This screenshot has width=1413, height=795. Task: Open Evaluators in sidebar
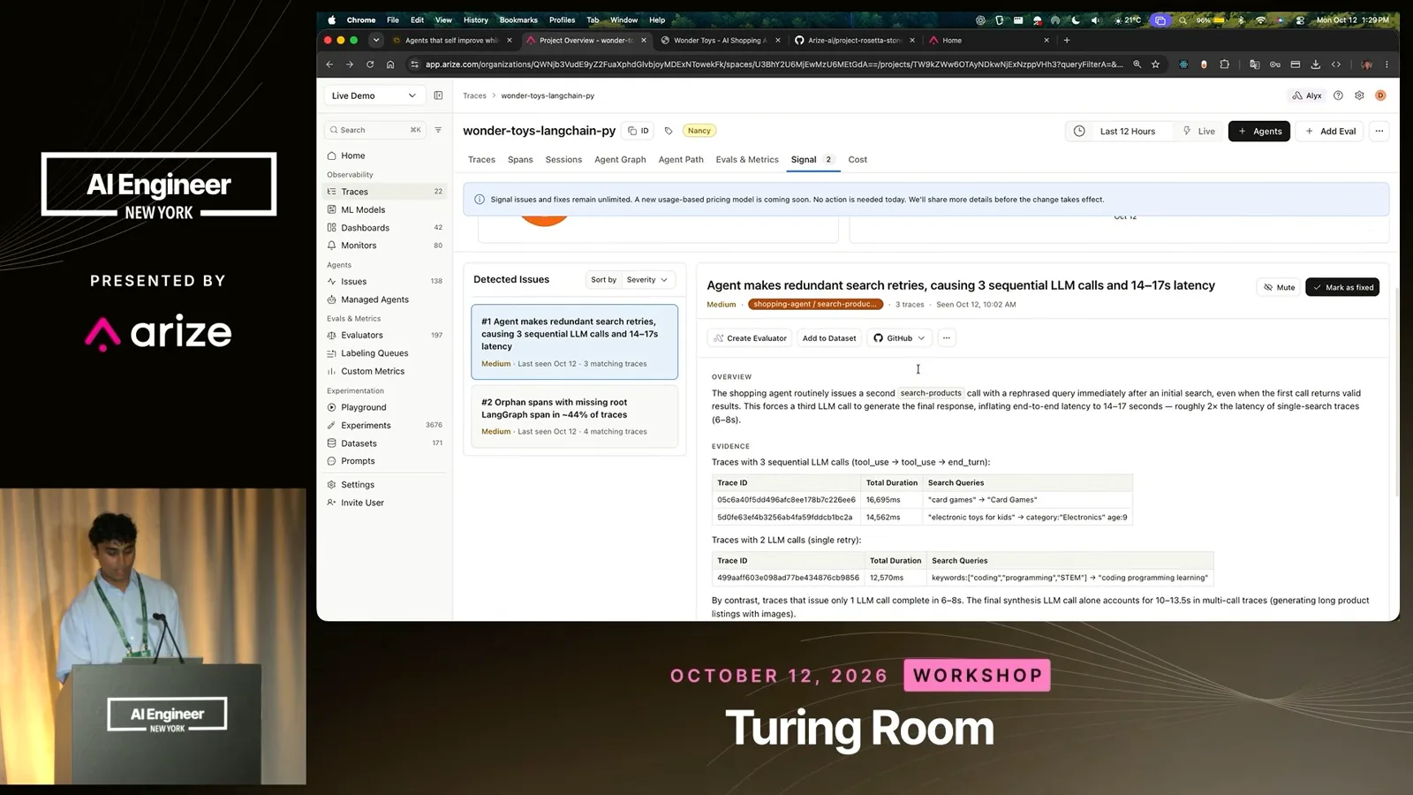362,336
